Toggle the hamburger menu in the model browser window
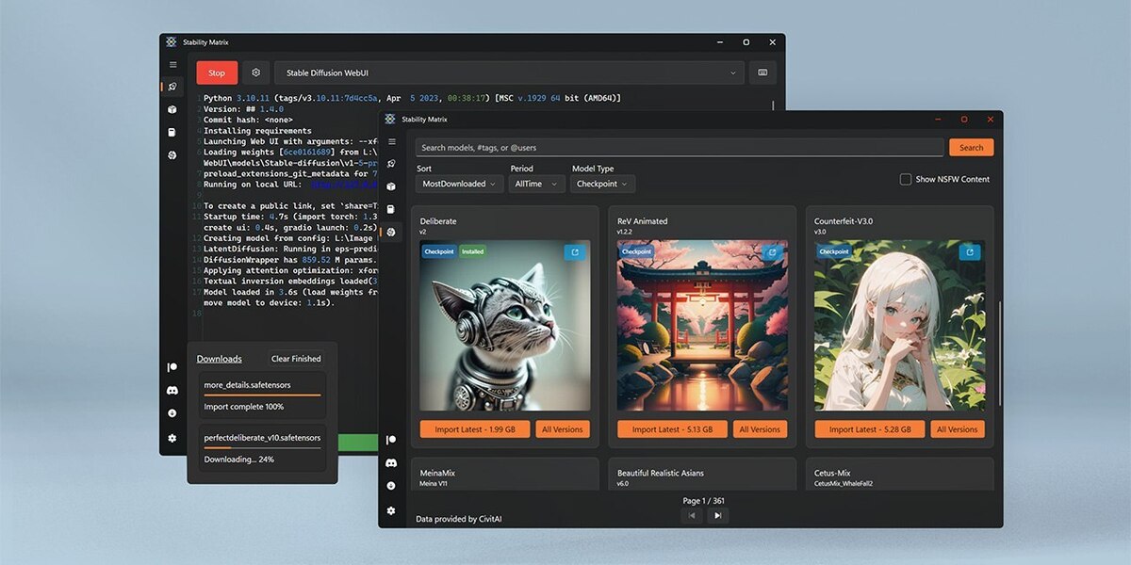 (391, 141)
